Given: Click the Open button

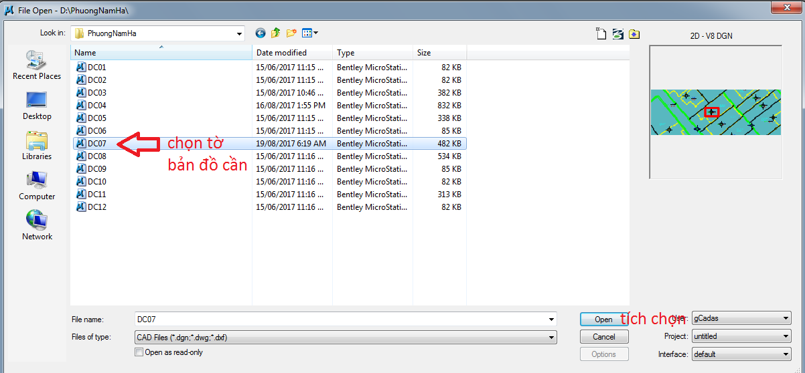Looking at the screenshot, I should coord(603,320).
